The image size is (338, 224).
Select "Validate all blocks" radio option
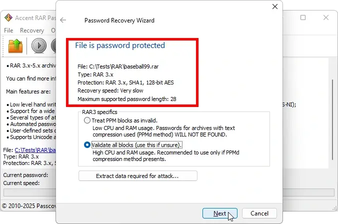(88, 145)
